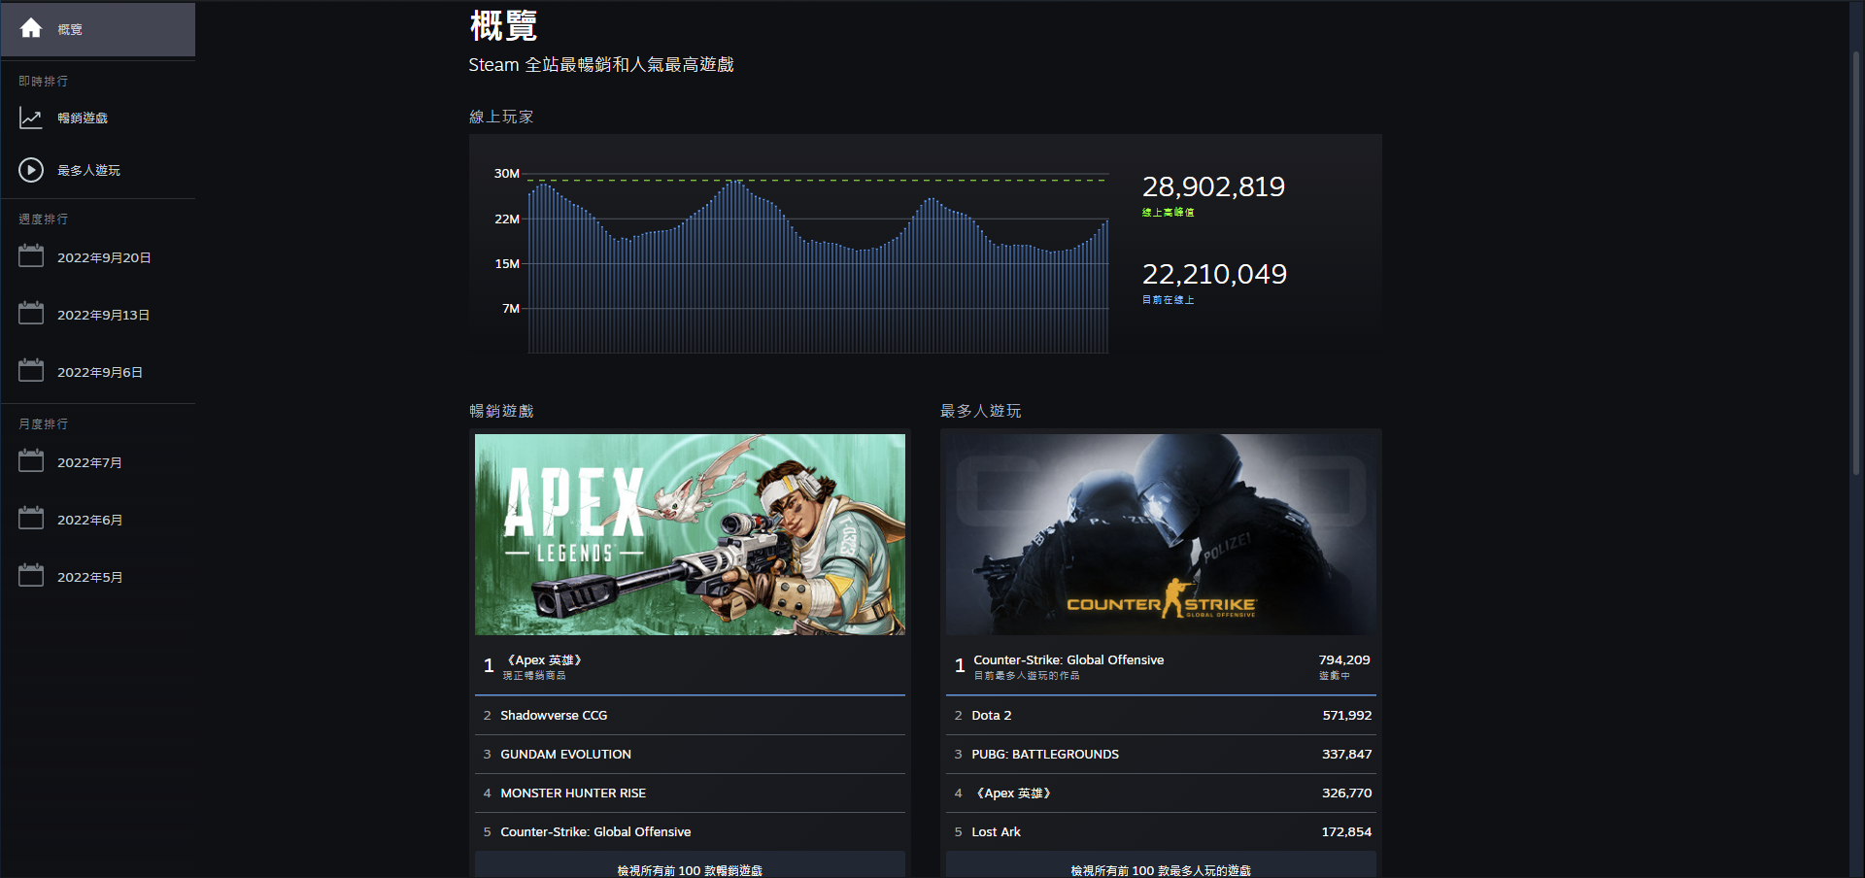This screenshot has width=1865, height=878.
Task: Click the 337,847 player count
Action: click(x=1346, y=754)
